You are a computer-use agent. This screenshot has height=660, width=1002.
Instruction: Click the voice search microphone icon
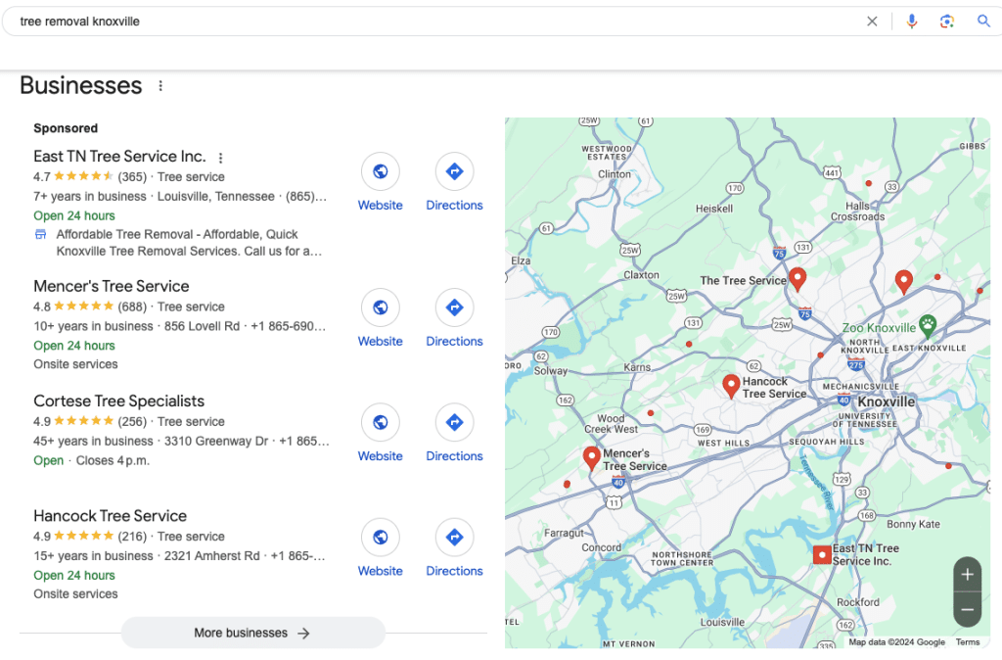[x=912, y=22]
